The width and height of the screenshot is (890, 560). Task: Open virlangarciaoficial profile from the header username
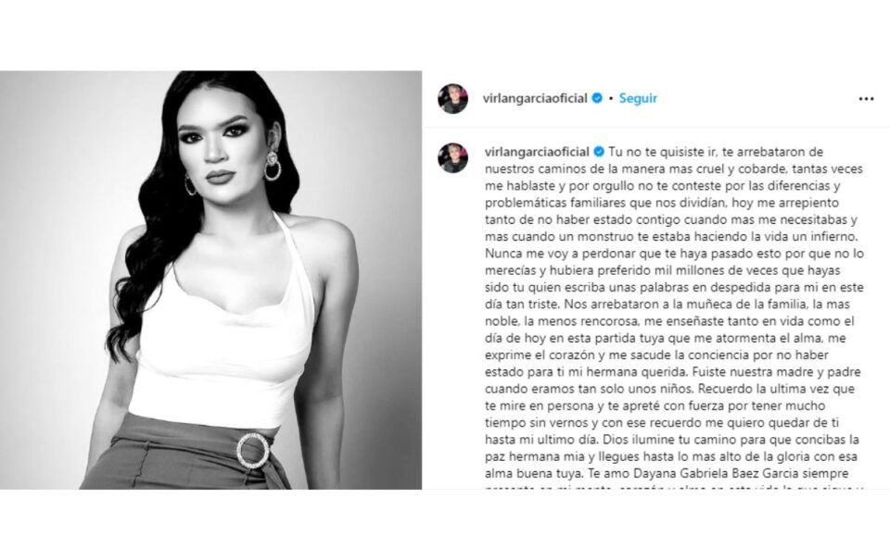(x=535, y=98)
